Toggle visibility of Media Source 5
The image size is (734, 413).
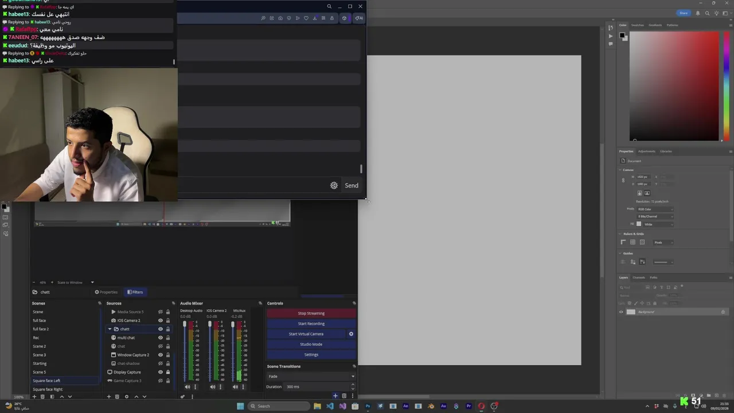[161, 312]
